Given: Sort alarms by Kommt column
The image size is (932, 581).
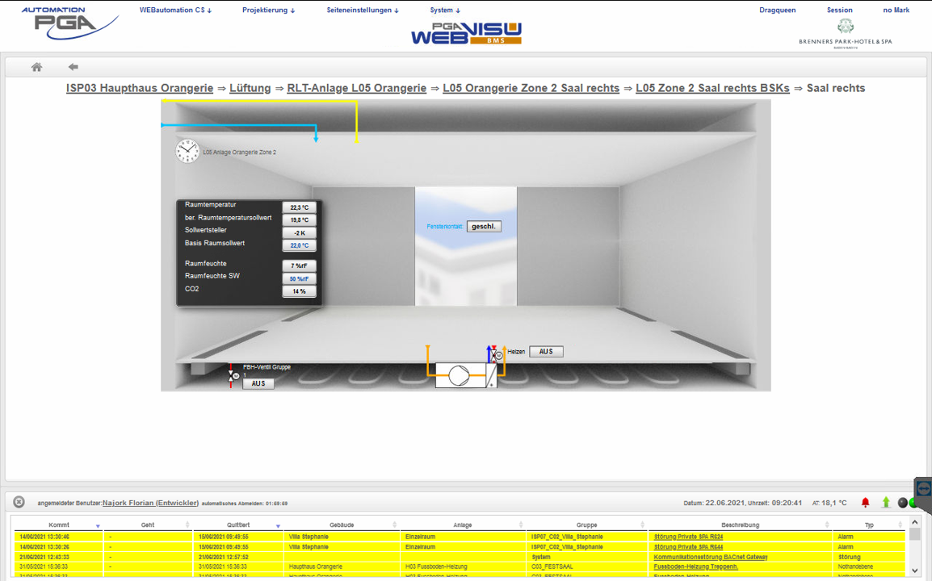Looking at the screenshot, I should click(x=58, y=525).
